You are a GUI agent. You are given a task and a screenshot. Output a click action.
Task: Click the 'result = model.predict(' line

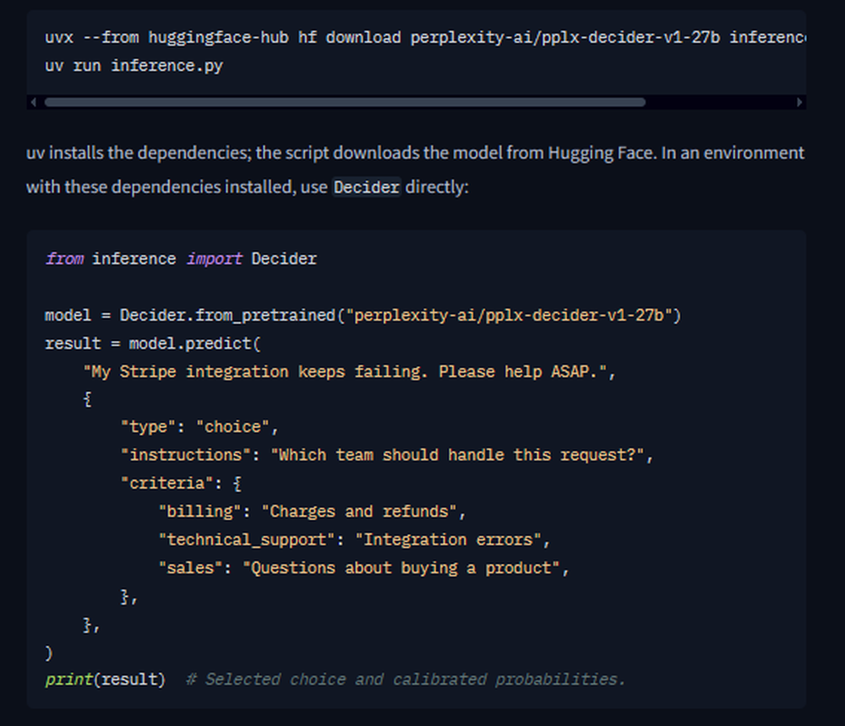pos(152,344)
